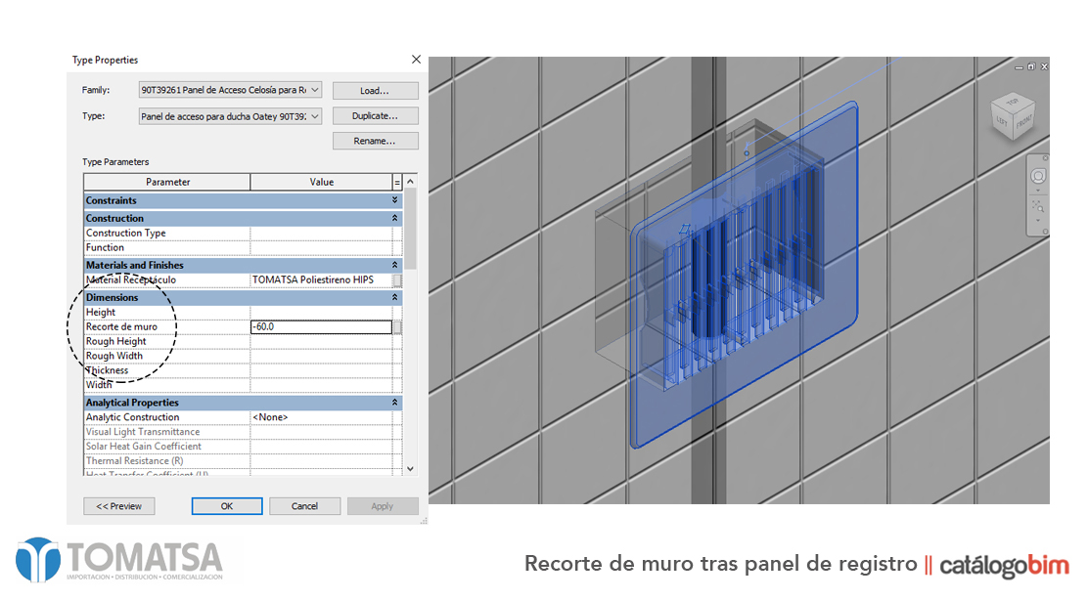Open the Rename dialog
Viewport: 1088px width, 600px height.
tap(375, 140)
